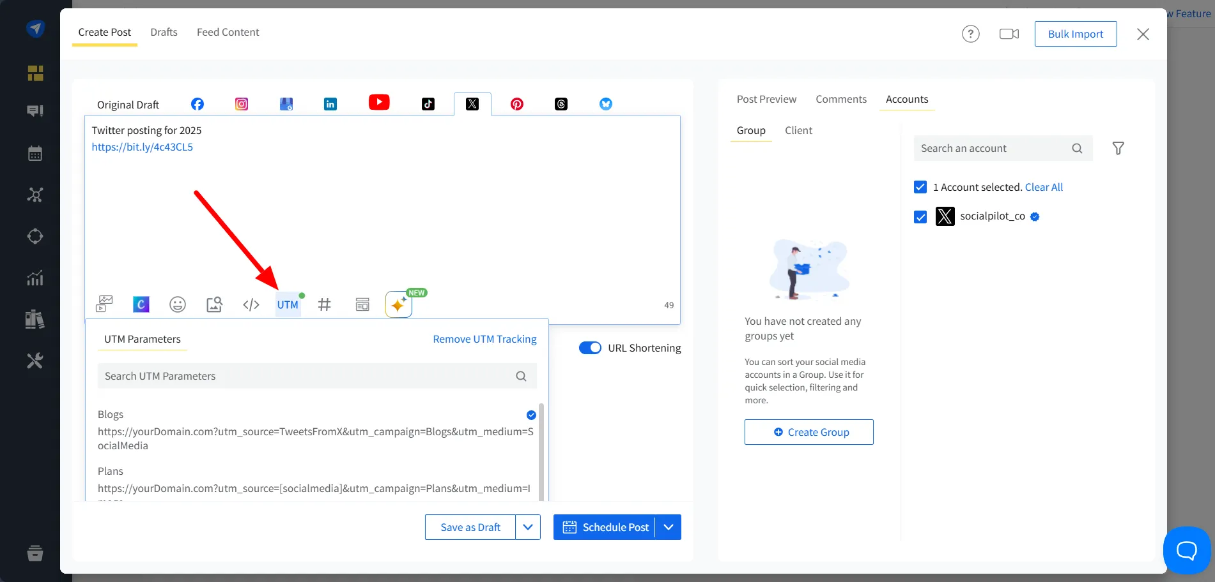The width and height of the screenshot is (1215, 582).
Task: Expand the Schedule Post dropdown arrow
Action: click(669, 527)
